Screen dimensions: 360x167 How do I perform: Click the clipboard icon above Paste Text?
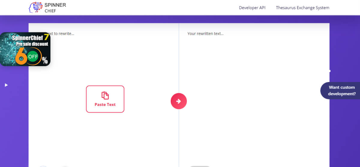[105, 95]
